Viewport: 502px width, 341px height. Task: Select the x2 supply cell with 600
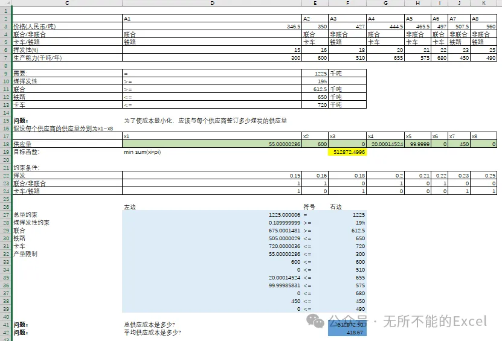(315, 144)
